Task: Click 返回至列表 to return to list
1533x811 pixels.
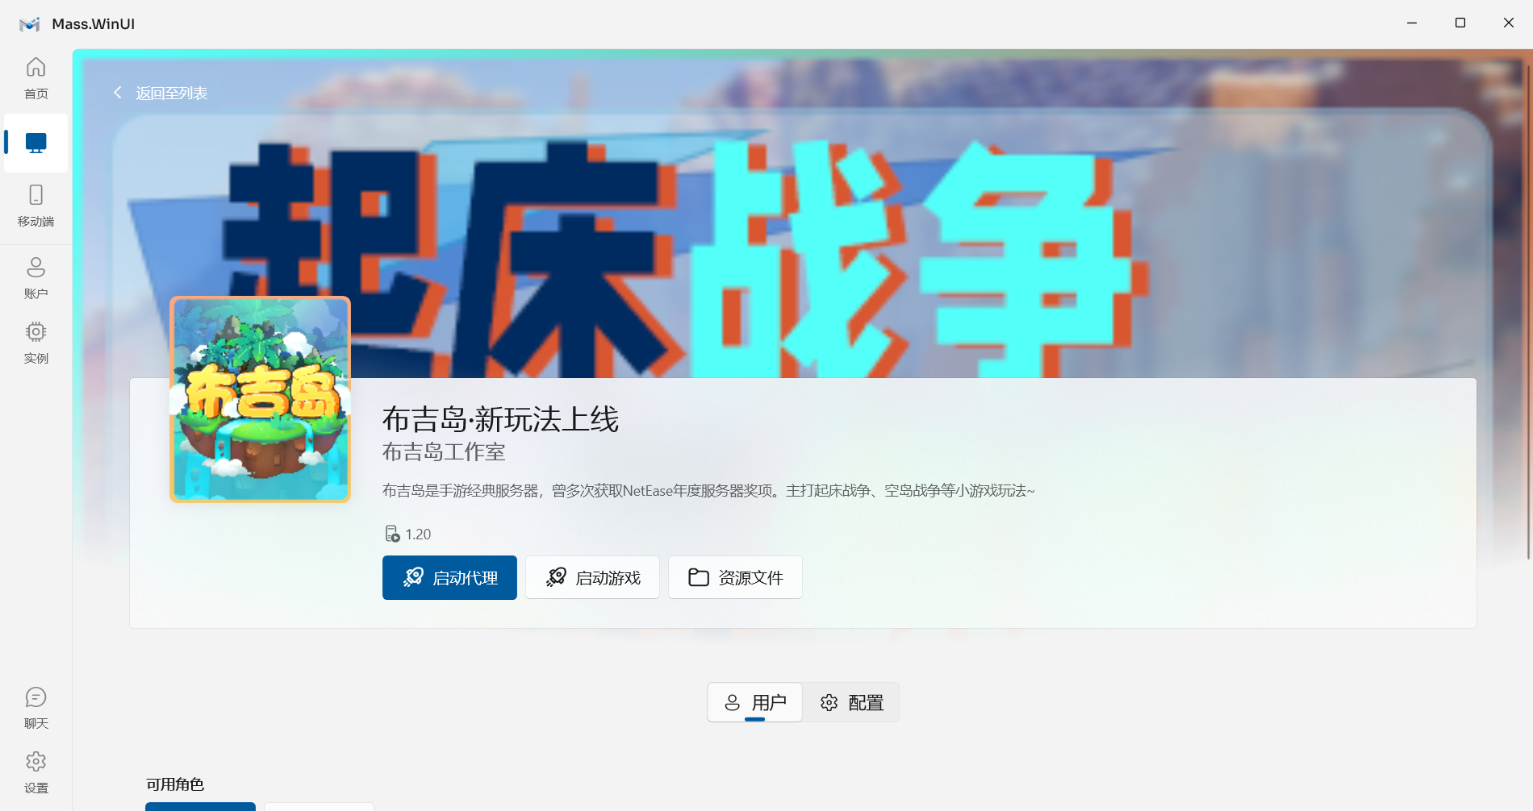Action: [x=172, y=94]
